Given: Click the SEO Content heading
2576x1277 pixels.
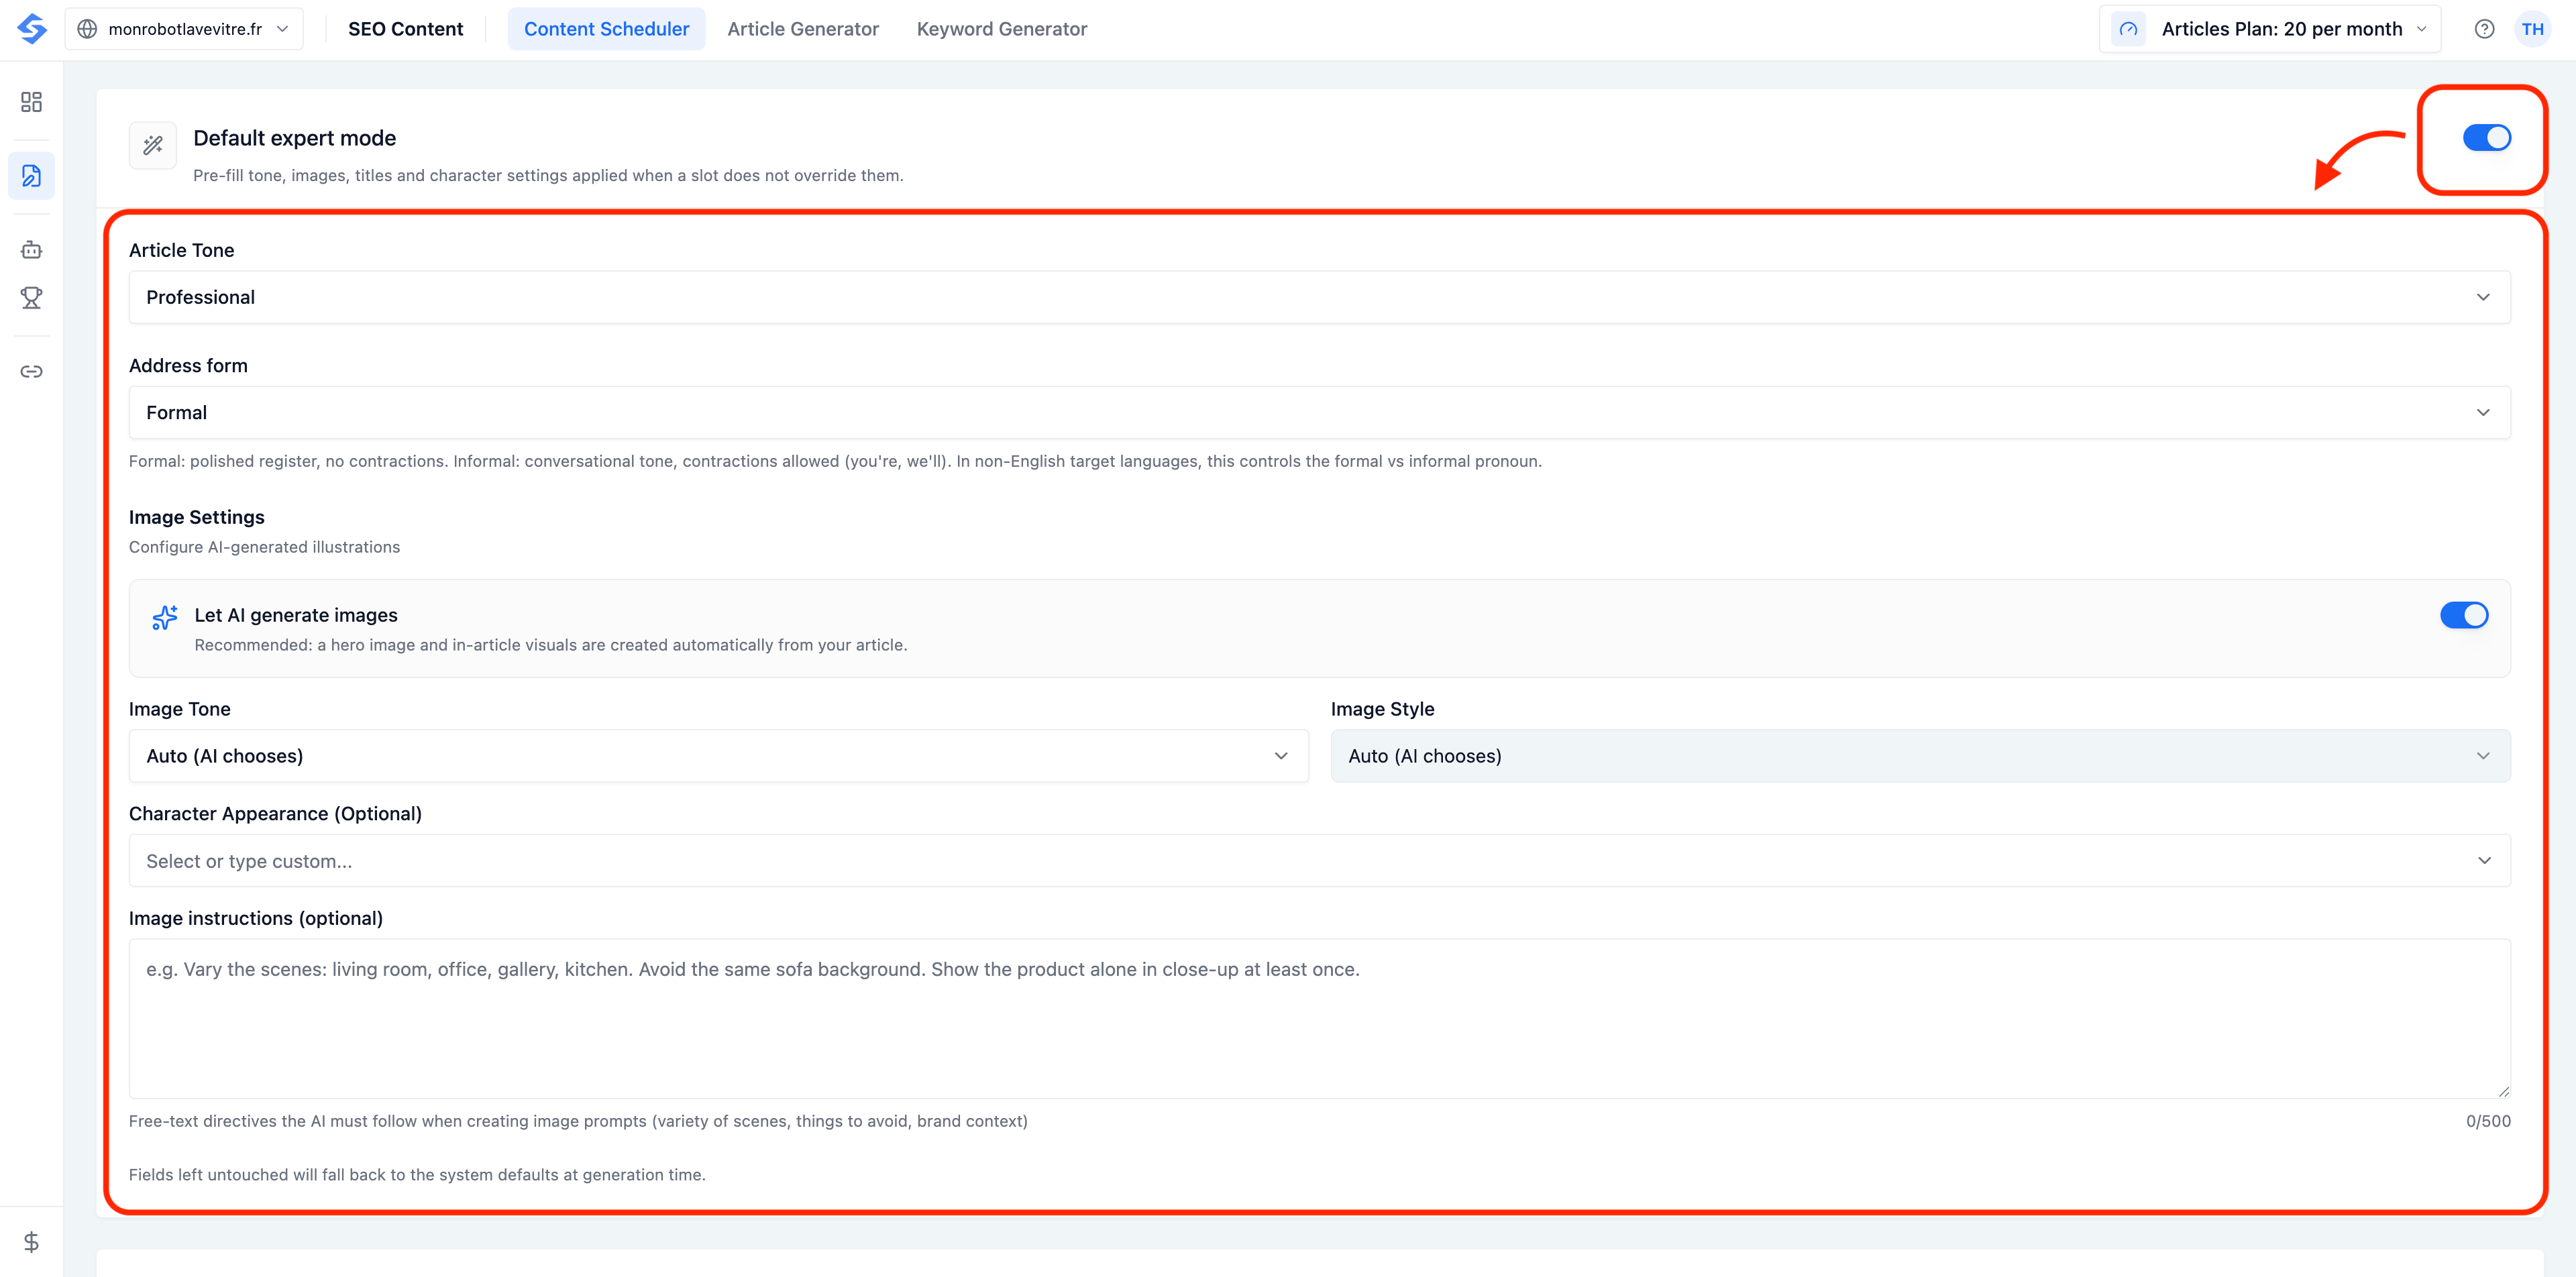Looking at the screenshot, I should 405,29.
